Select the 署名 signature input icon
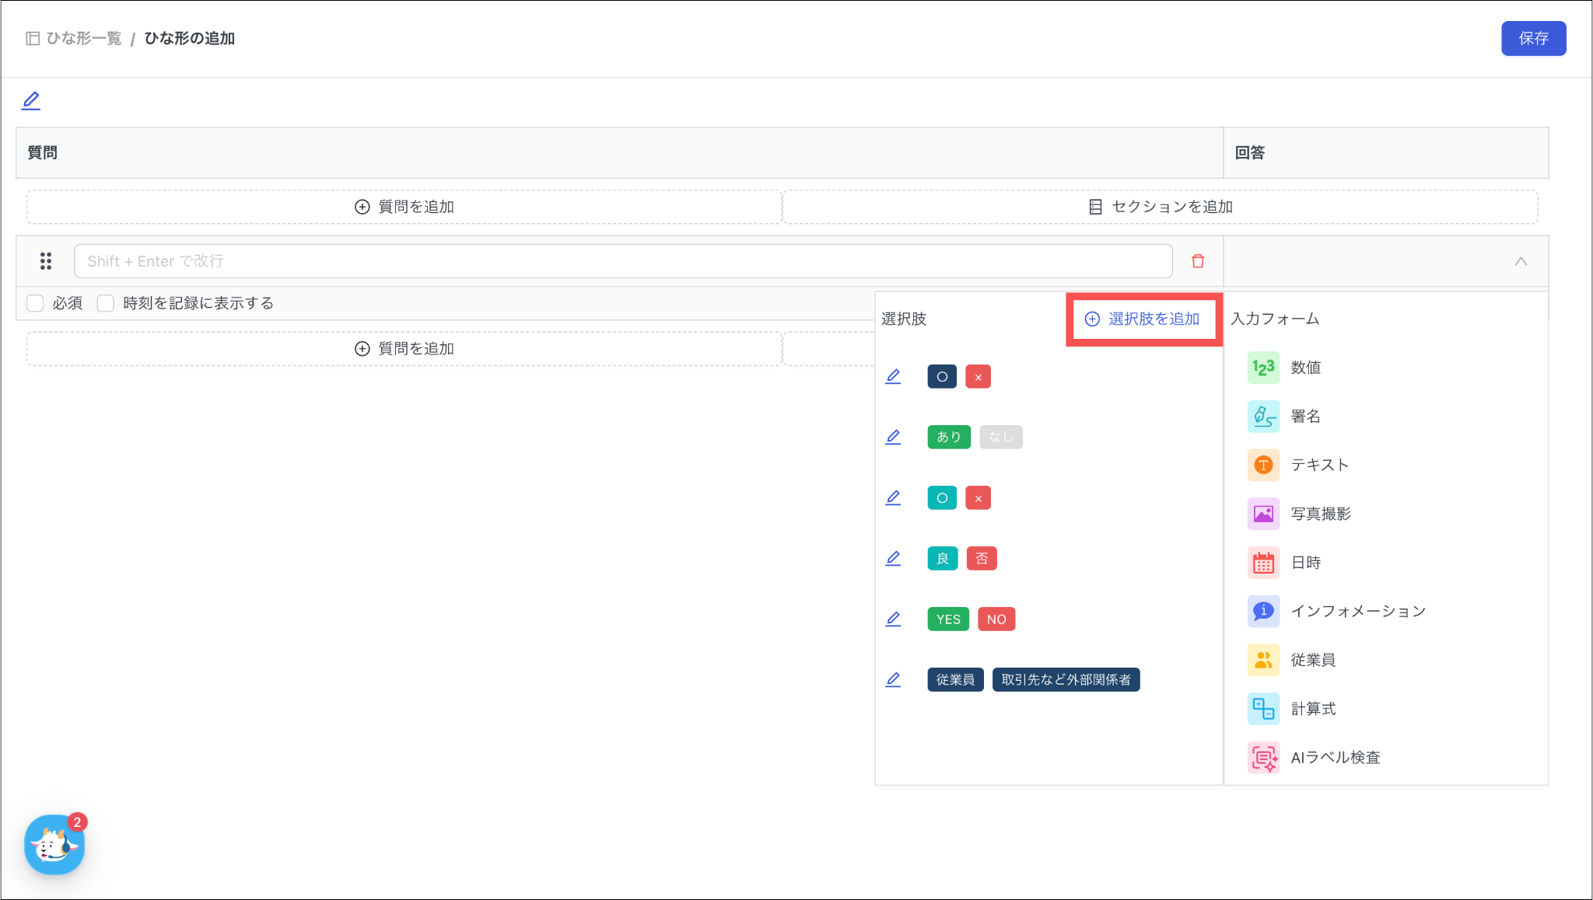Screen dimensions: 1593x900 [x=1263, y=417]
